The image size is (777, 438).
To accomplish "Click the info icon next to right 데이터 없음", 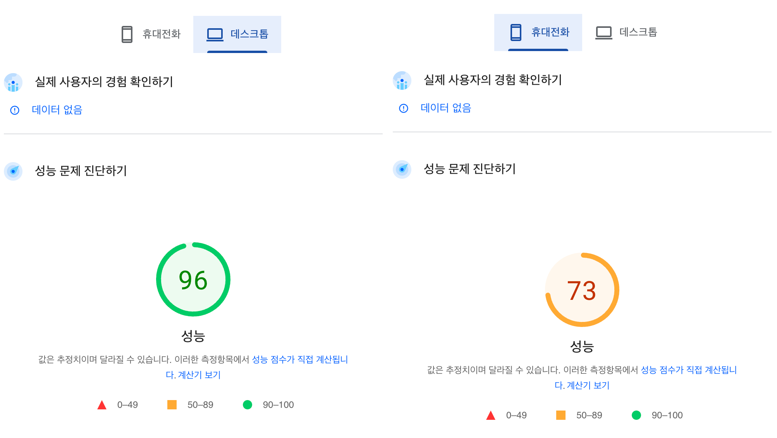I will click(403, 108).
